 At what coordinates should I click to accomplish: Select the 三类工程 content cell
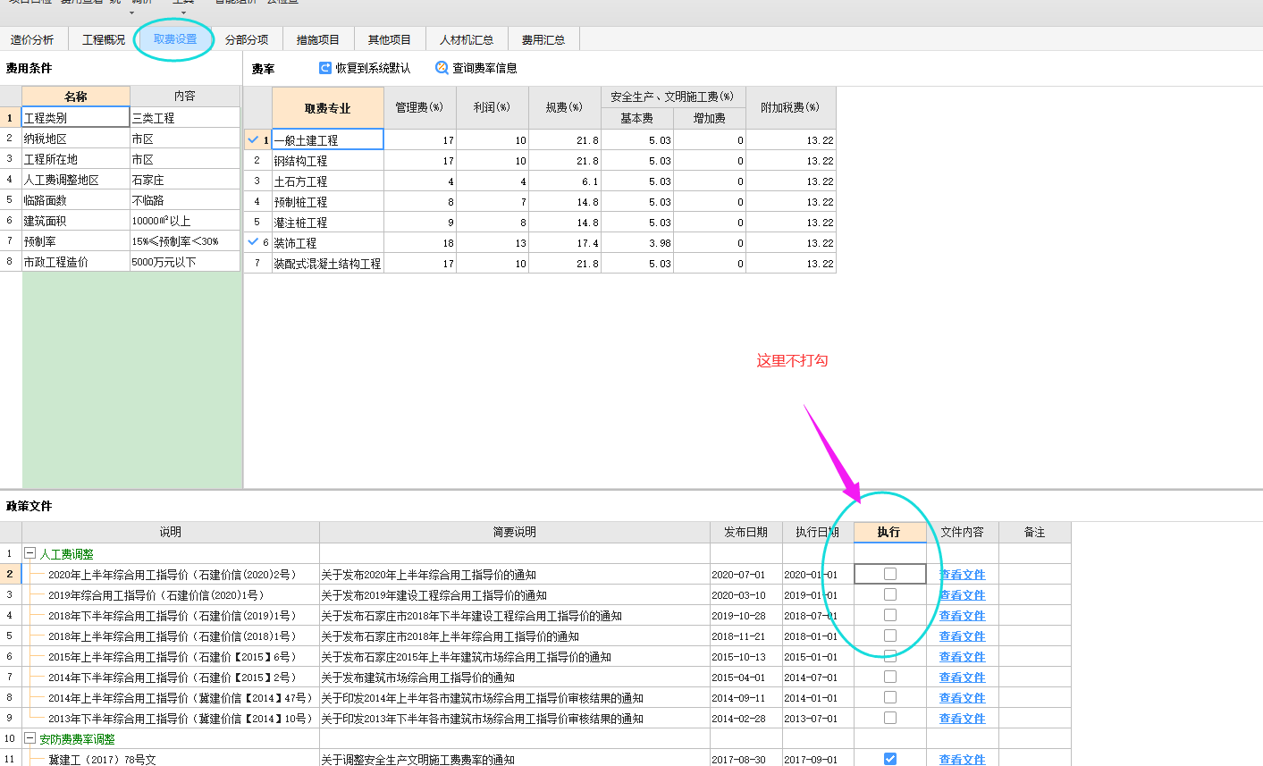185,117
